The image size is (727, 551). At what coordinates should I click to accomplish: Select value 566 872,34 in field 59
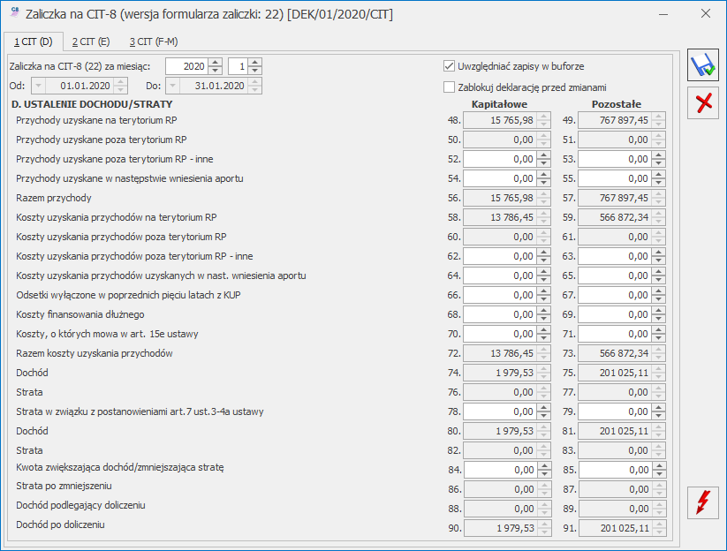[x=624, y=217]
